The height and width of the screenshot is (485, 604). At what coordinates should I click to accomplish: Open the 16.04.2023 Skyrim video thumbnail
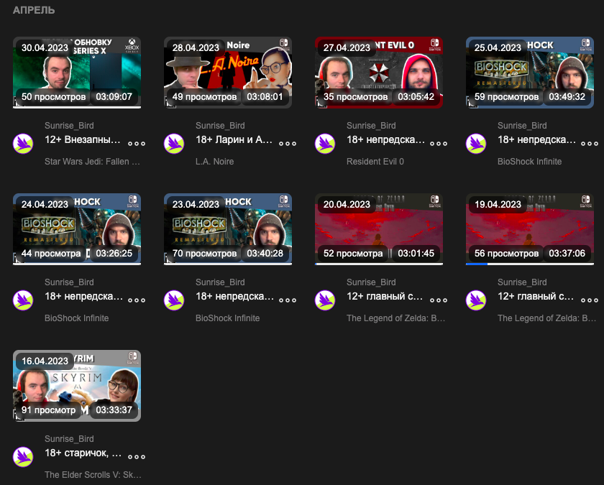click(x=77, y=386)
